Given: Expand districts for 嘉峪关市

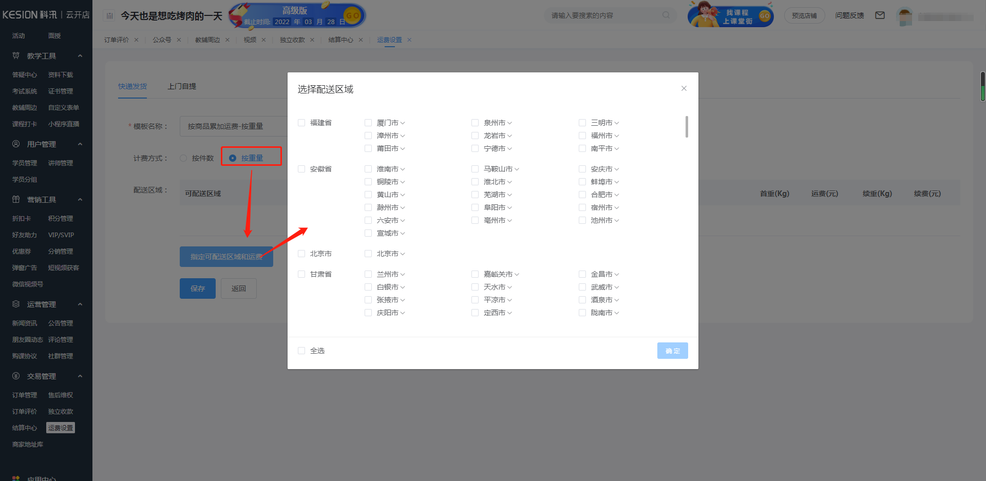Looking at the screenshot, I should tap(517, 274).
